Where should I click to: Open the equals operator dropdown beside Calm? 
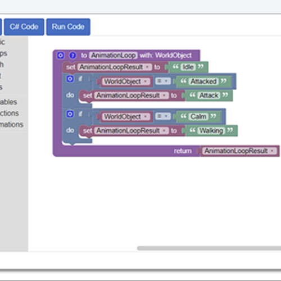(163, 116)
